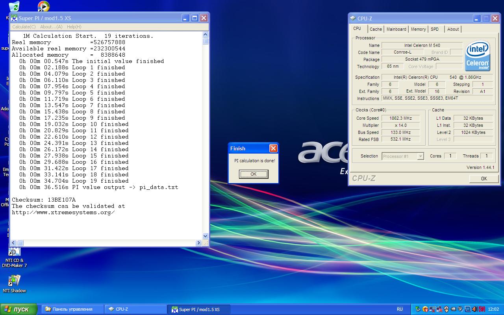The image size is (504, 315).
Task: Open the Help(H) menu in Super PI
Action: tap(74, 27)
